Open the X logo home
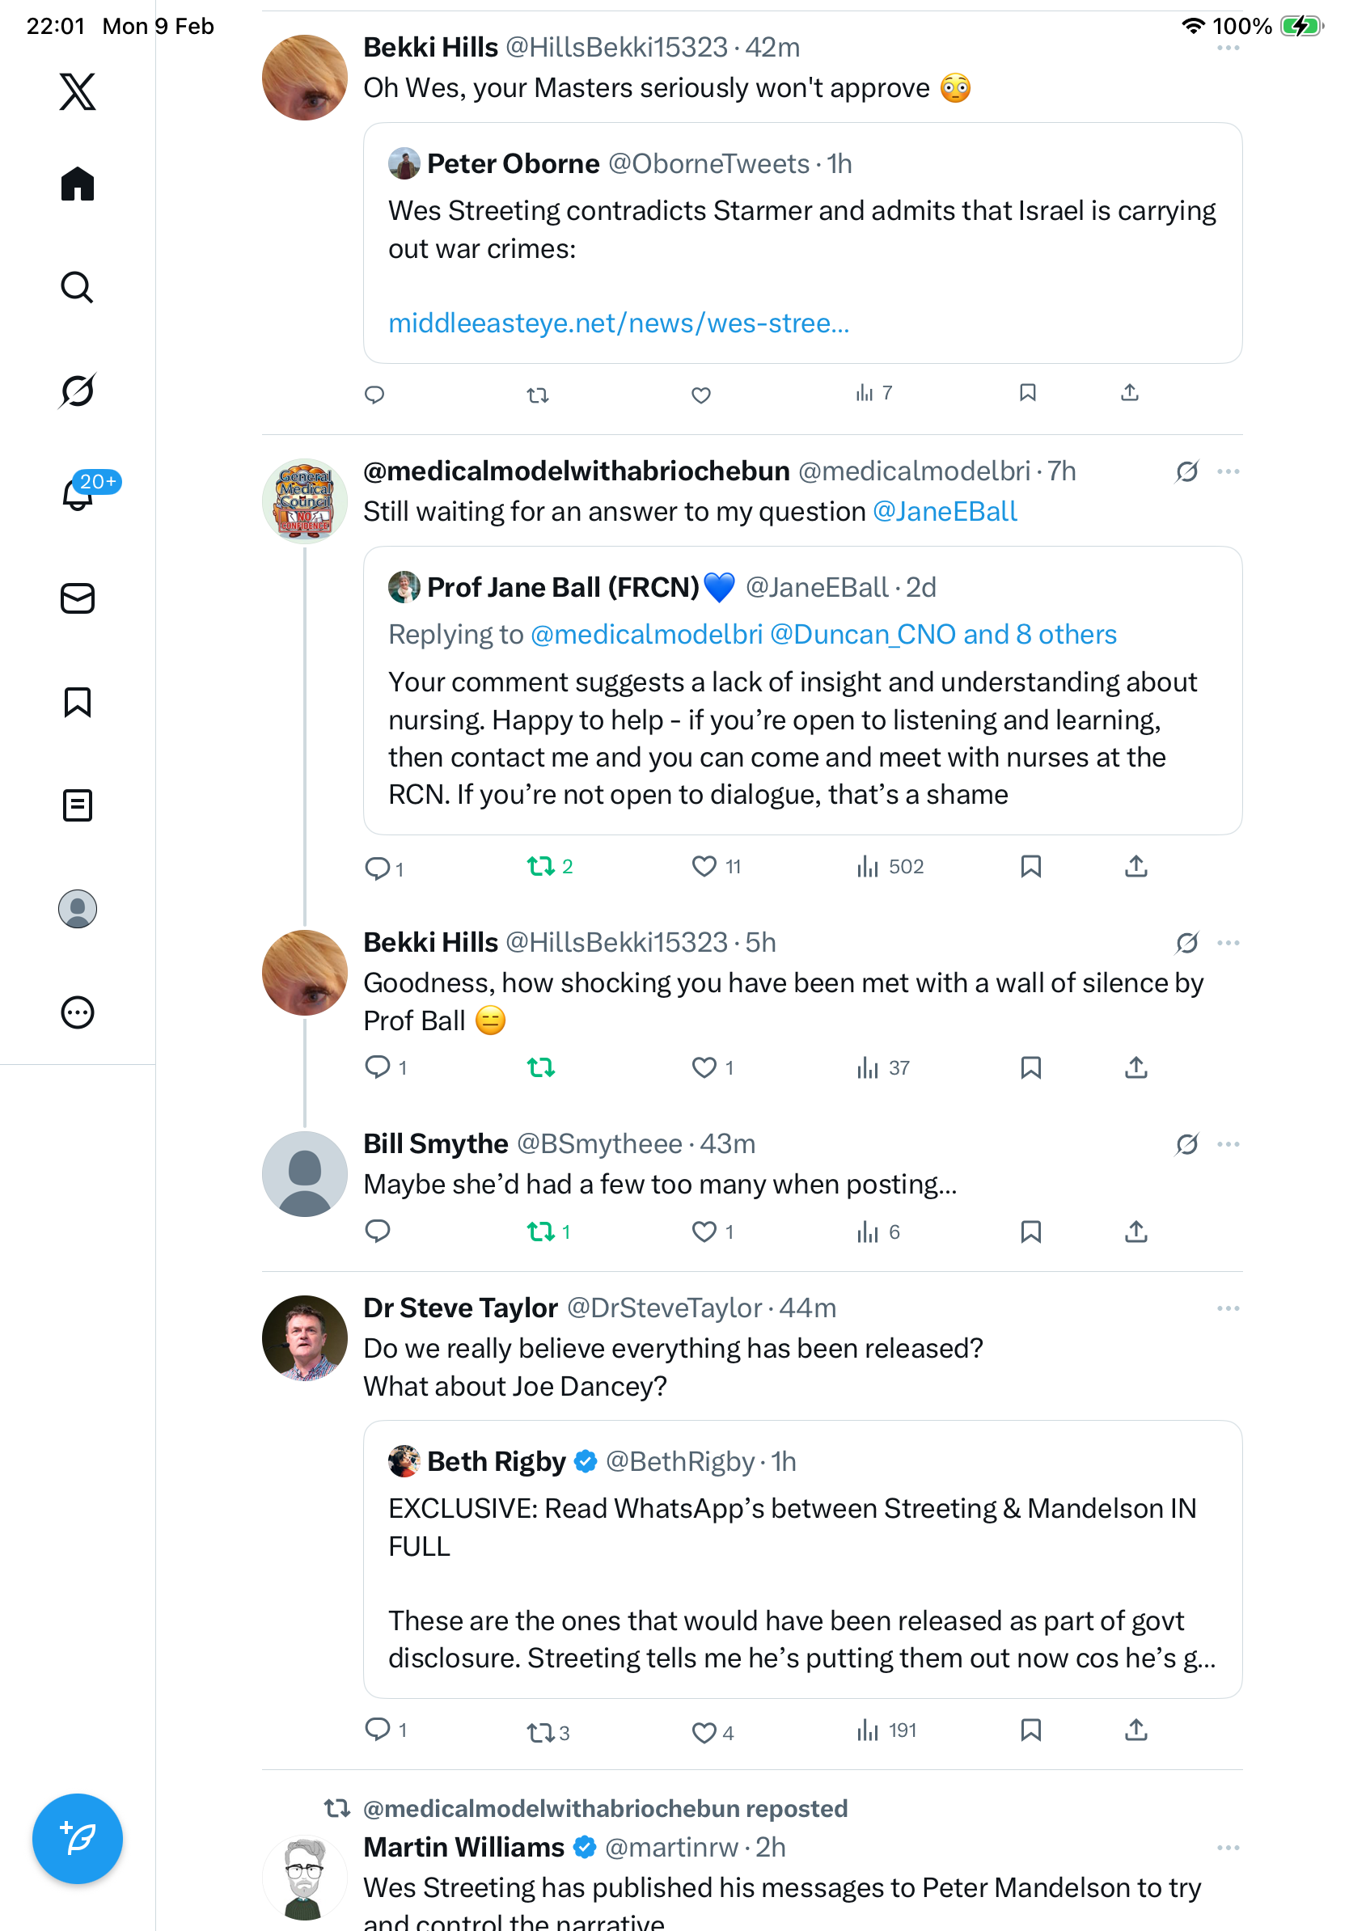This screenshot has height=1931, width=1349. tap(78, 91)
